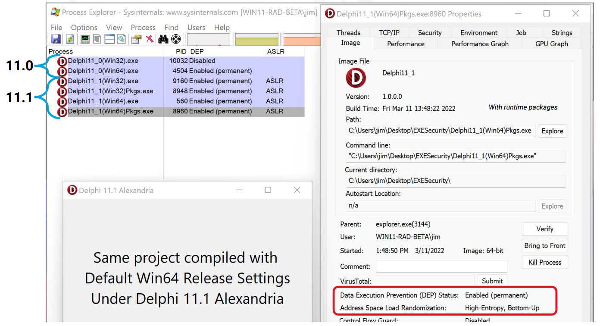This screenshot has width=600, height=326.
Task: Switch to the Security tab
Action: coord(430,33)
